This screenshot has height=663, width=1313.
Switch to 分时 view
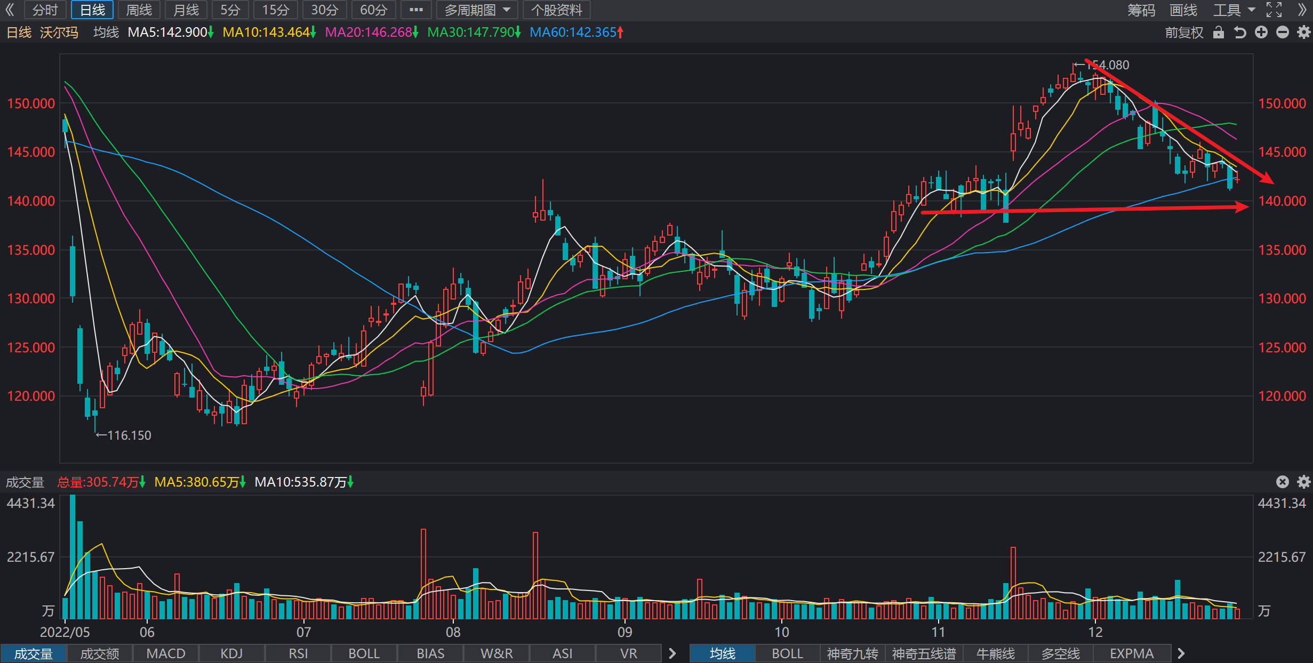click(x=45, y=10)
